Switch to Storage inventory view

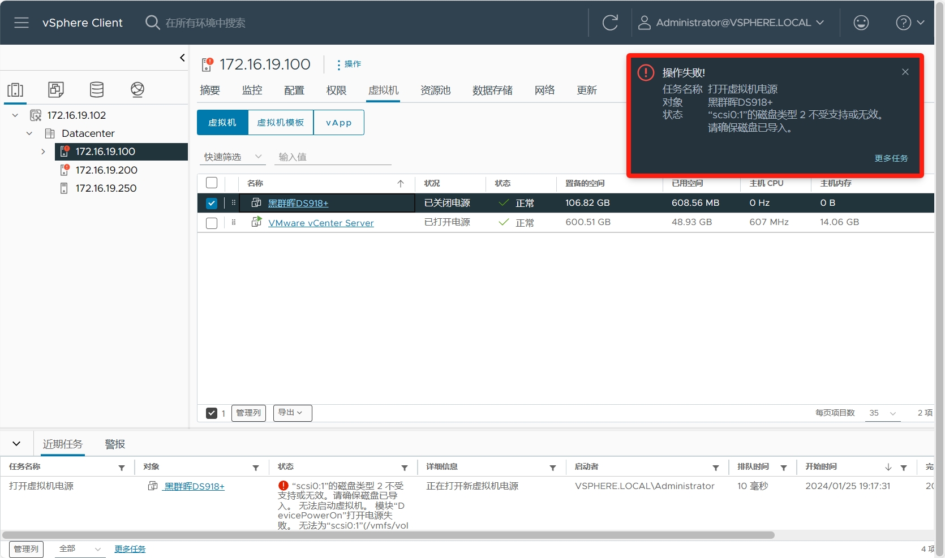pos(97,89)
